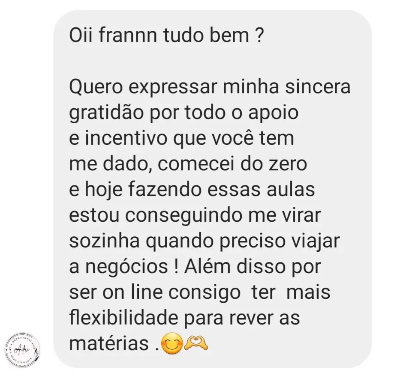Click the phrase 'Além disso por'
406x381 pixels.
click(253, 267)
